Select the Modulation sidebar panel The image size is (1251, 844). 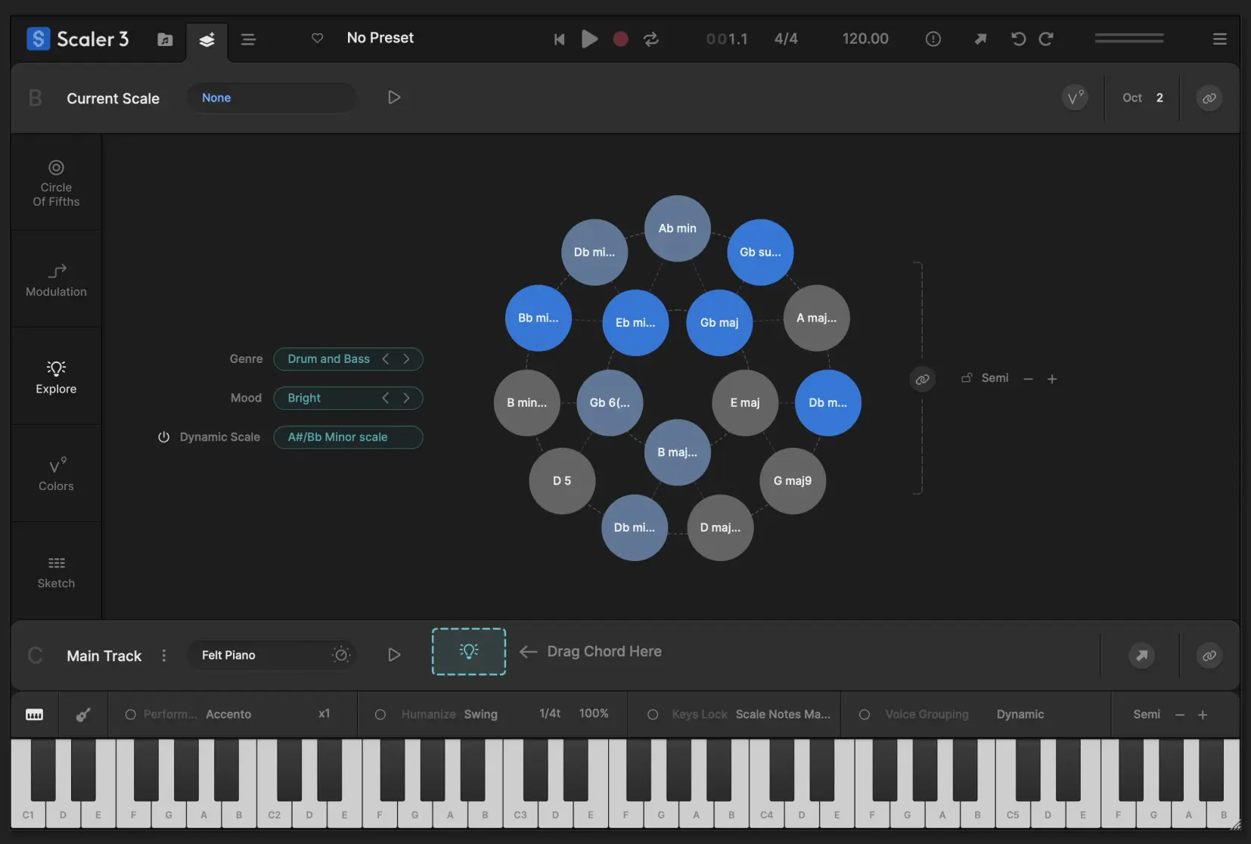(55, 280)
